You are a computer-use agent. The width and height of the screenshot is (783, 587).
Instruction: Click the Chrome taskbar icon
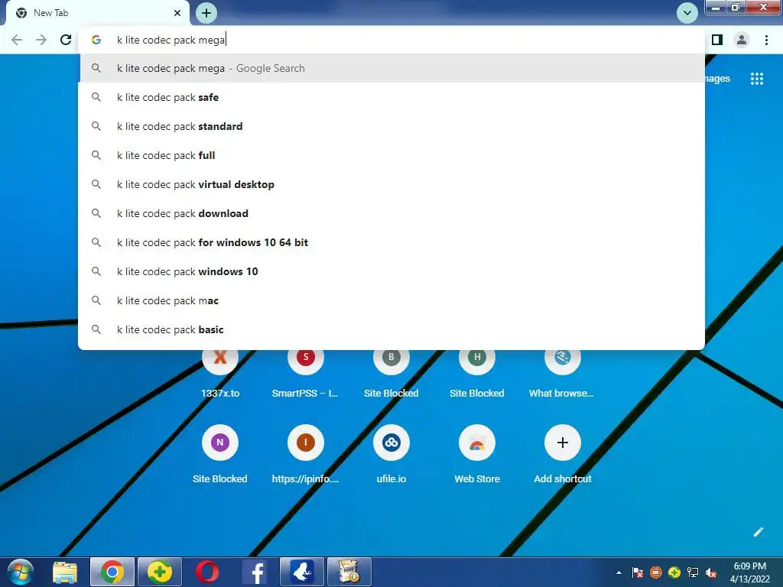coord(112,572)
